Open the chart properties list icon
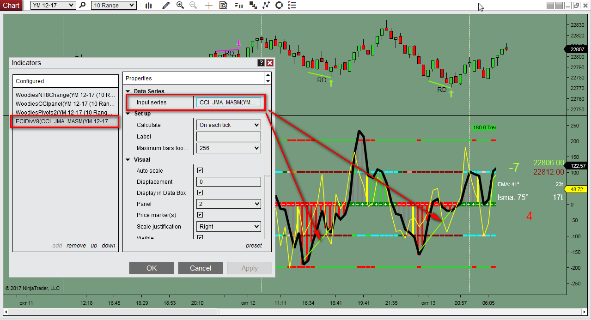This screenshot has width=591, height=320. (x=292, y=6)
